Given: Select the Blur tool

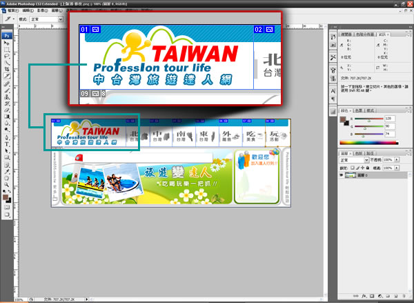Looking at the screenshot, I should 7,124.
